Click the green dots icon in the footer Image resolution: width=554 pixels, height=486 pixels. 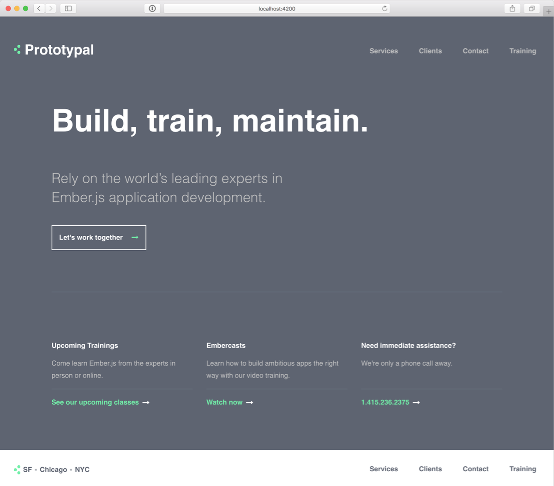(18, 469)
